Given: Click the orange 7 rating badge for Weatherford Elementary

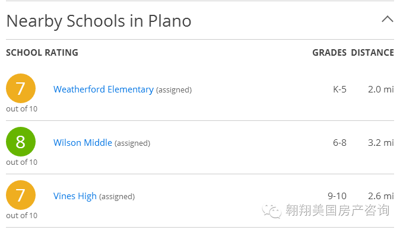Looking at the screenshot, I should pyautogui.click(x=21, y=88).
